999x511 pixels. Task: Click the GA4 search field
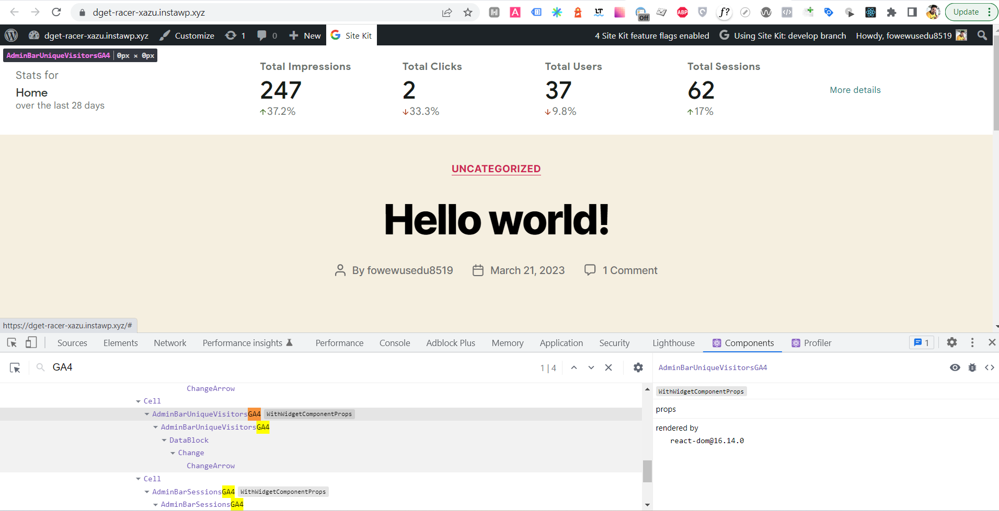coord(63,367)
